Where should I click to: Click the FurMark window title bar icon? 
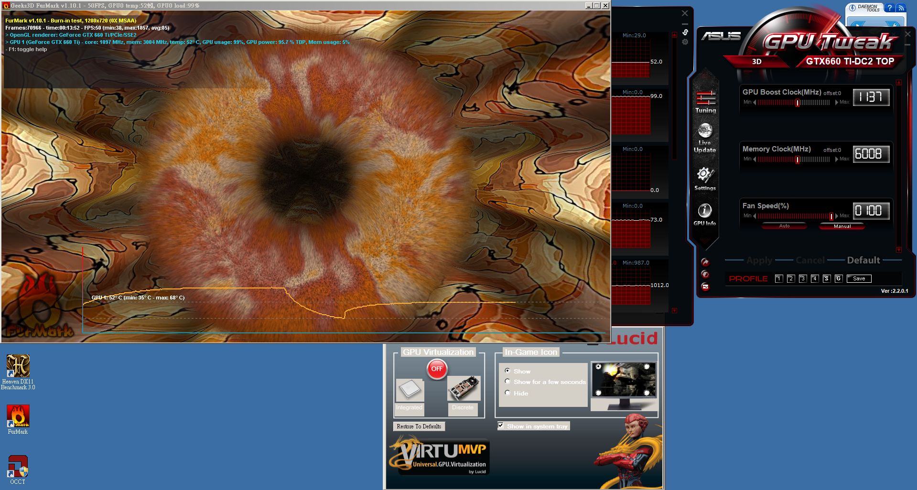coord(6,6)
